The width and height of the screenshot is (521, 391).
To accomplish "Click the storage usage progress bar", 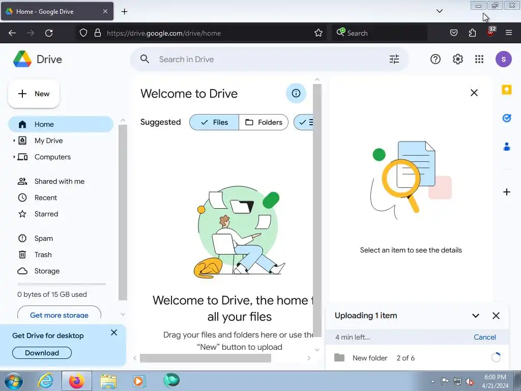I will 62,284.
